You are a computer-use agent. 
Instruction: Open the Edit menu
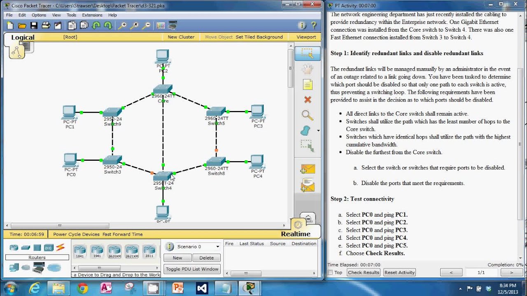point(22,15)
